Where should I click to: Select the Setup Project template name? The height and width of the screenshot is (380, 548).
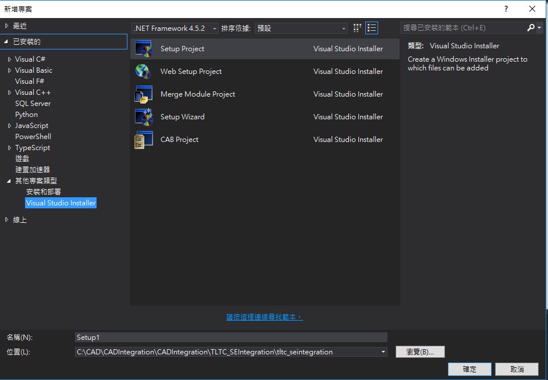(183, 49)
